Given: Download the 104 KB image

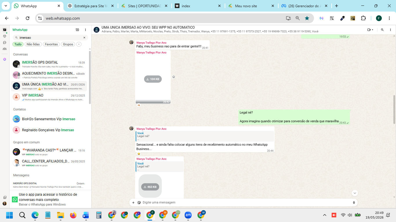Looking at the screenshot, I should 153,79.
